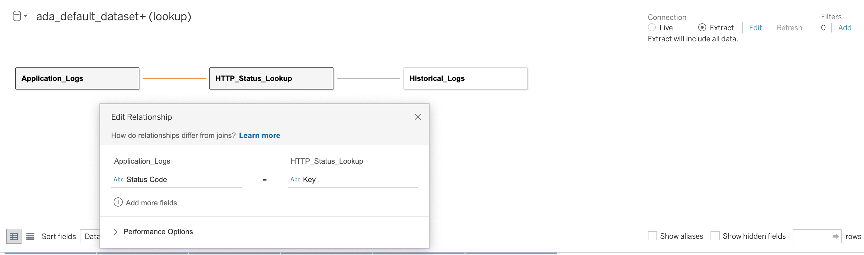This screenshot has width=864, height=255.
Task: Open the Status Code field dropdown
Action: [177, 180]
